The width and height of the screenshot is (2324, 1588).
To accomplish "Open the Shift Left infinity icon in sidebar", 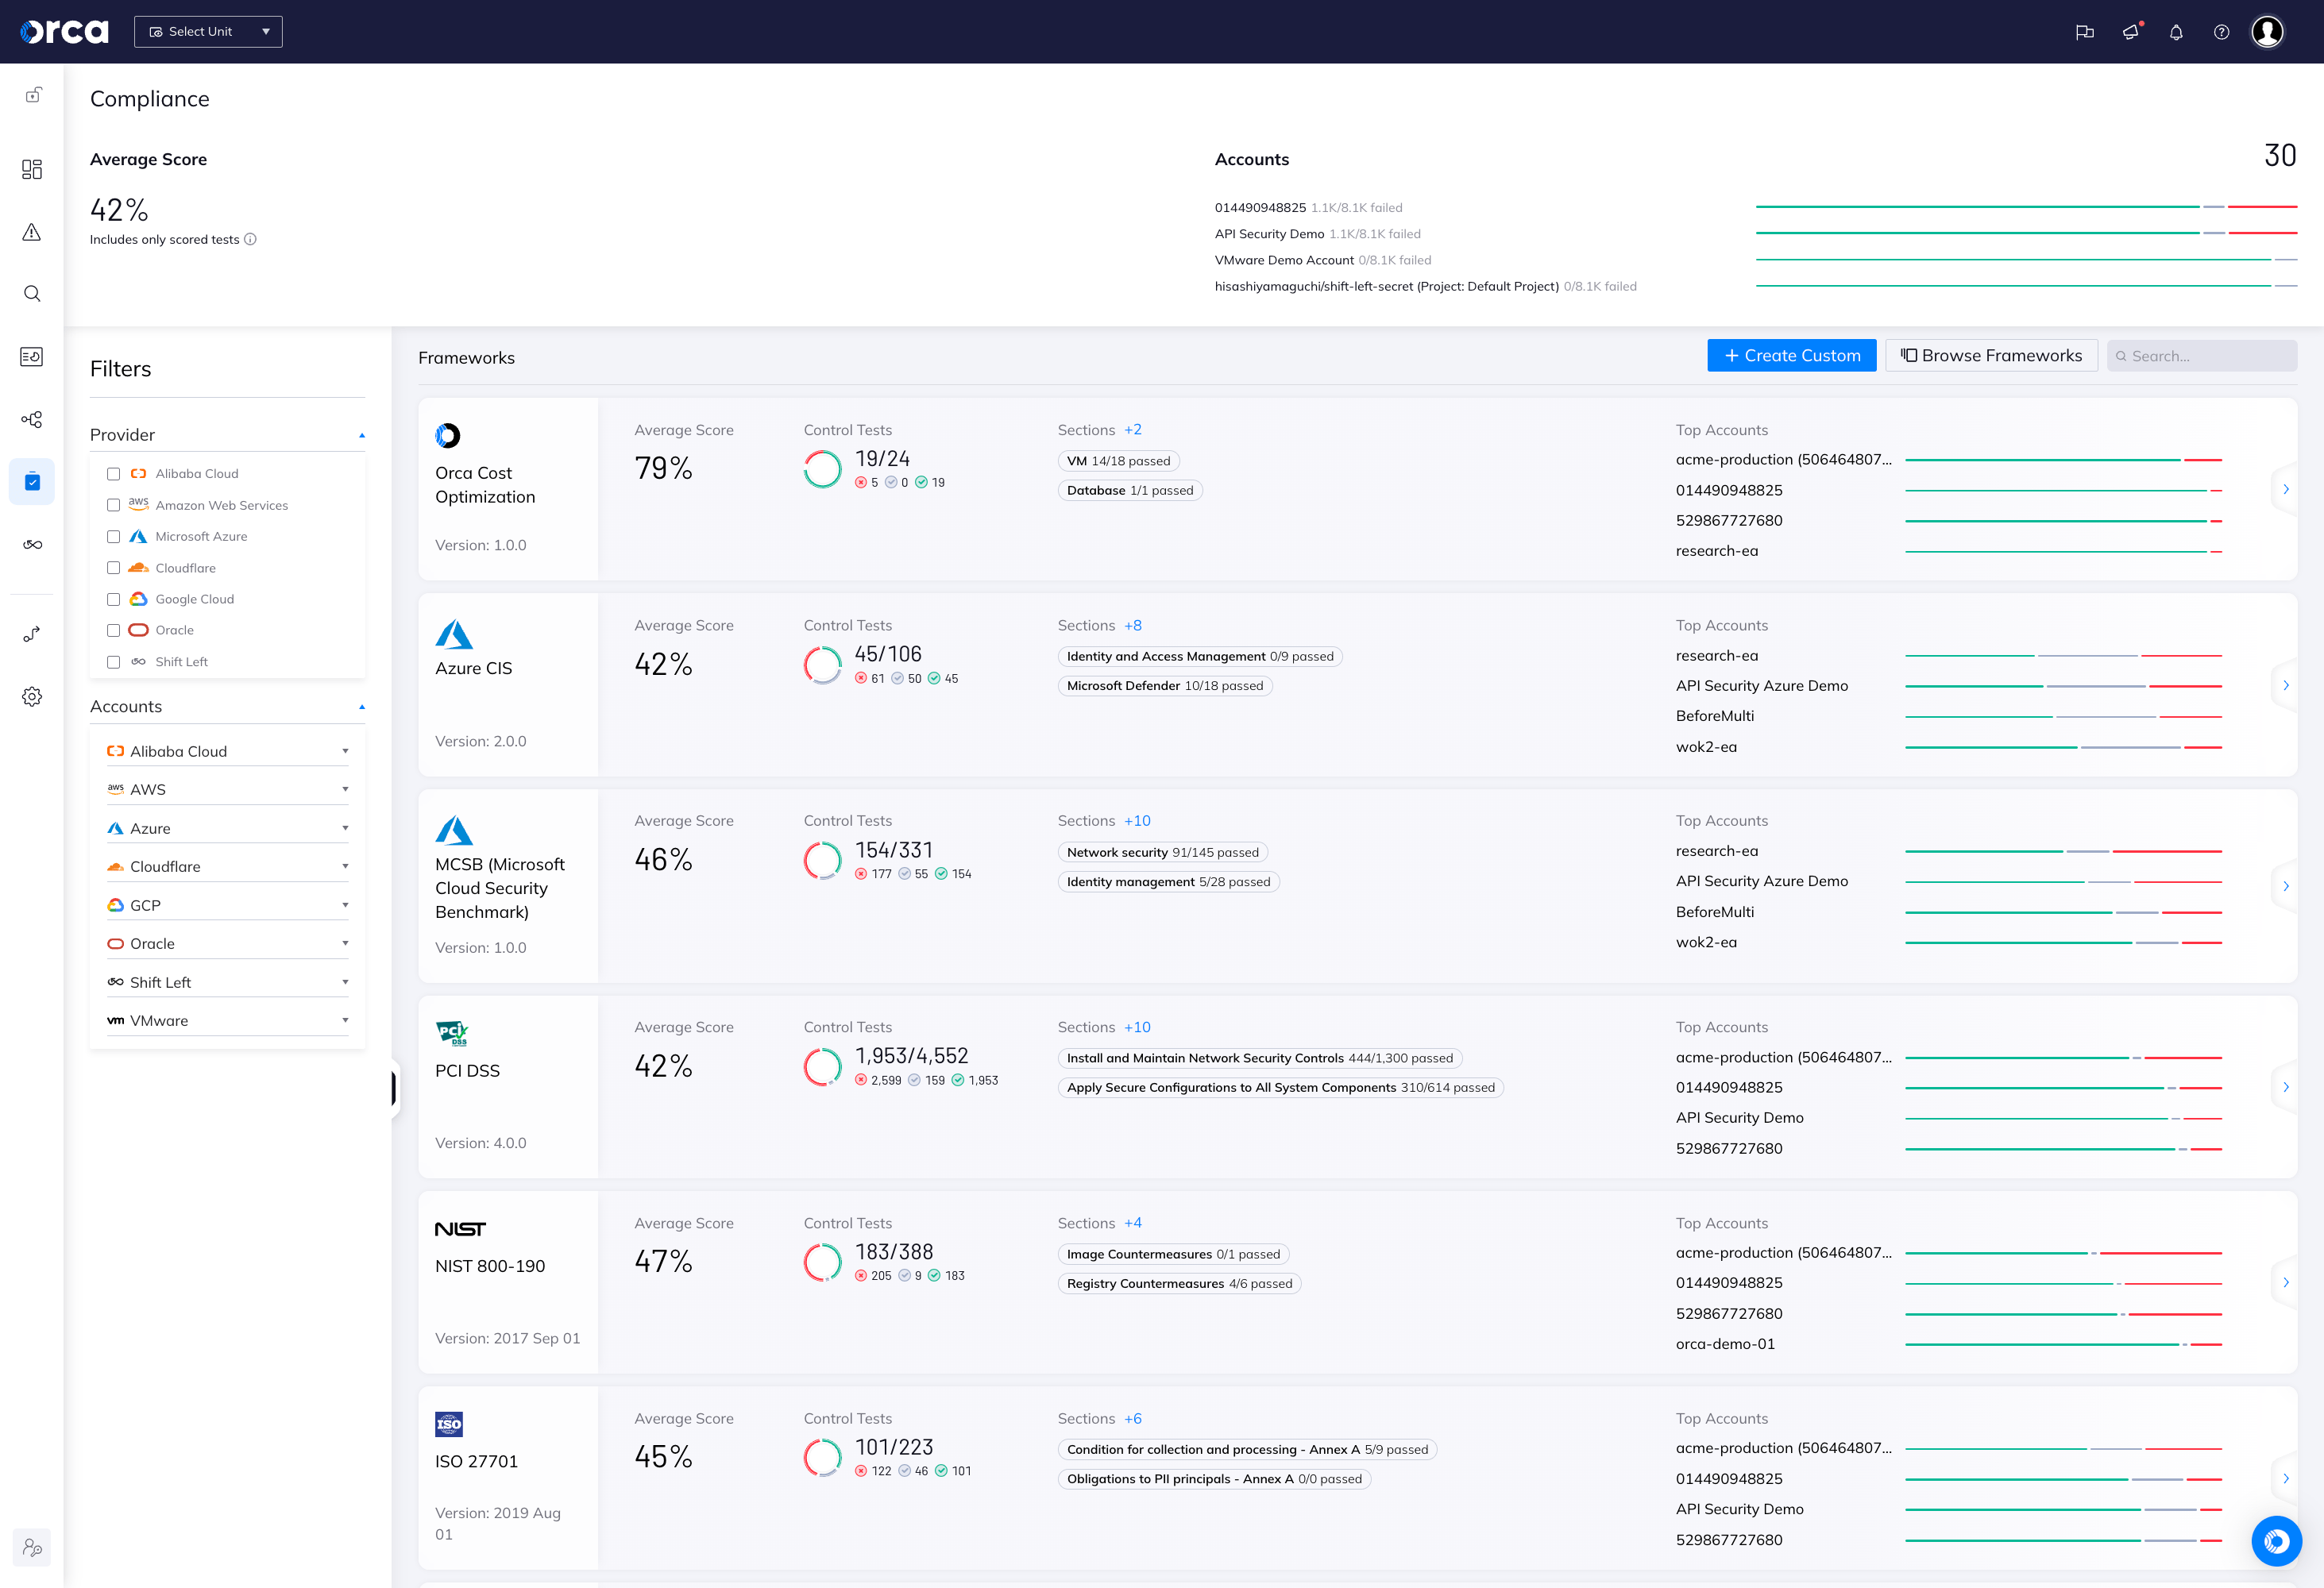I will [33, 545].
